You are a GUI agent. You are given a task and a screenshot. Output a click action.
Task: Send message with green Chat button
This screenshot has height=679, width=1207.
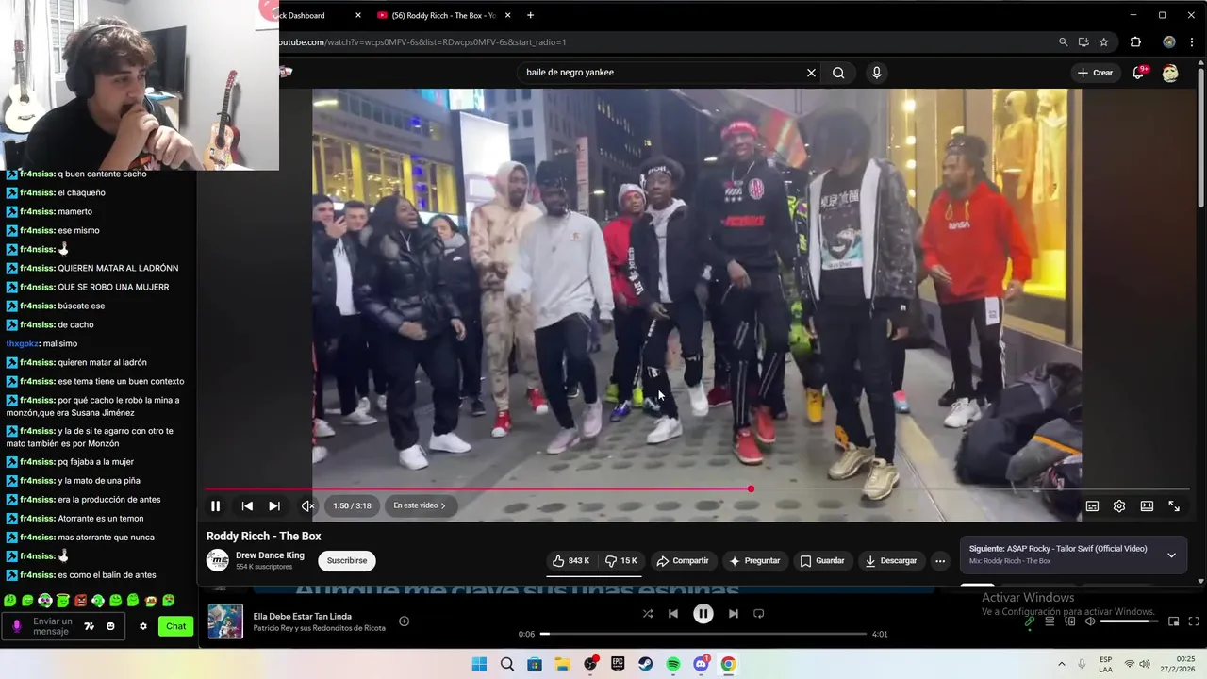click(176, 626)
